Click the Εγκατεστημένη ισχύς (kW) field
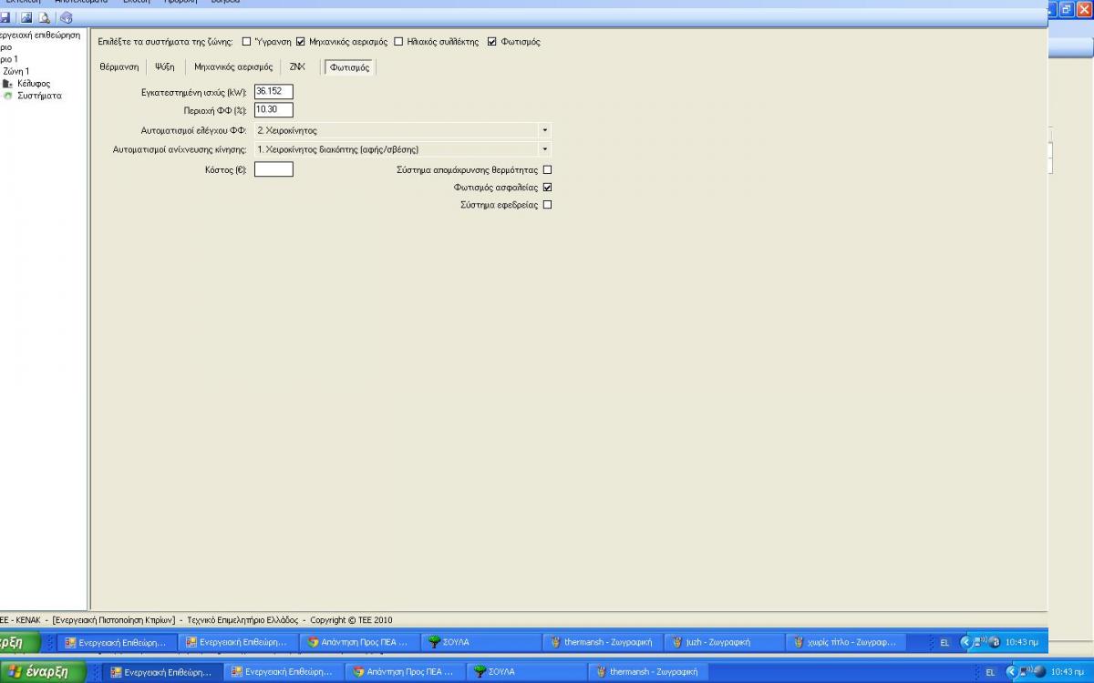1094x683 pixels. coord(273,92)
